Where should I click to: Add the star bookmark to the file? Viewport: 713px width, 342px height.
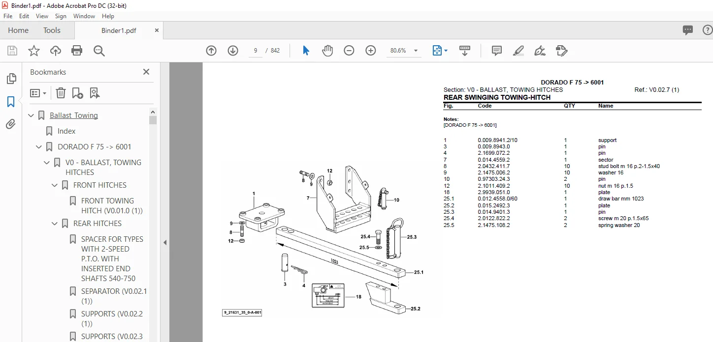33,51
